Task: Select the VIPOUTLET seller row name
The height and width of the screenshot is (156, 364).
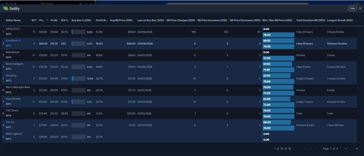Action: (x=12, y=29)
